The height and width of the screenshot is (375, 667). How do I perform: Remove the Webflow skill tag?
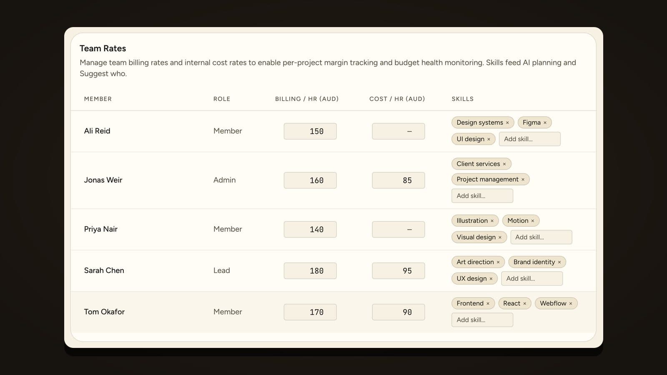pos(570,303)
